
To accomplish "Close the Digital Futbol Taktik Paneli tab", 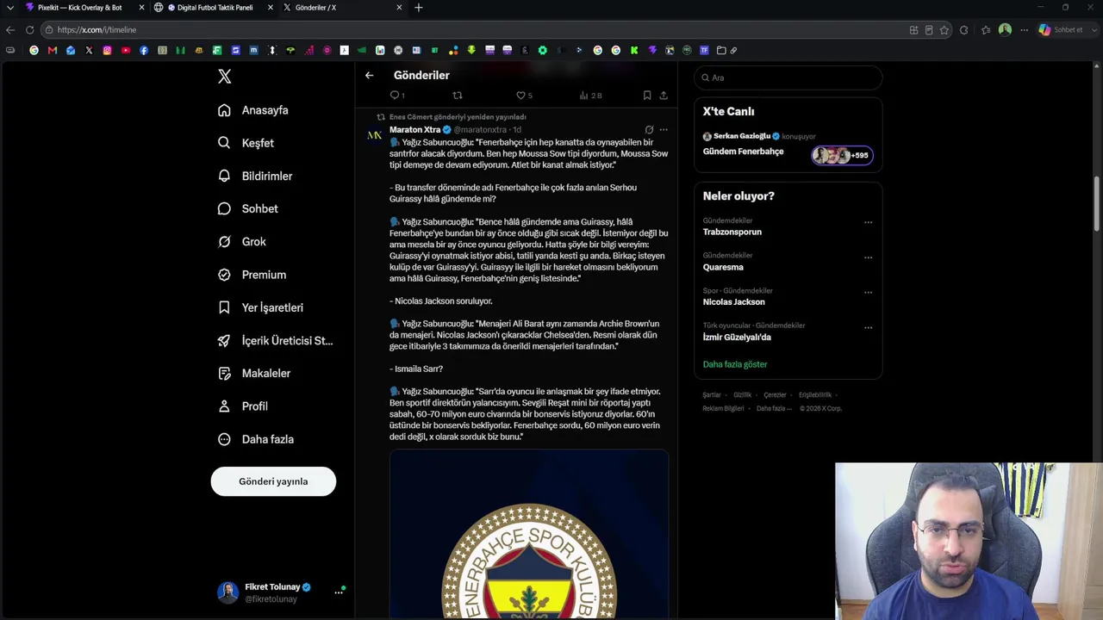I will pos(271,8).
